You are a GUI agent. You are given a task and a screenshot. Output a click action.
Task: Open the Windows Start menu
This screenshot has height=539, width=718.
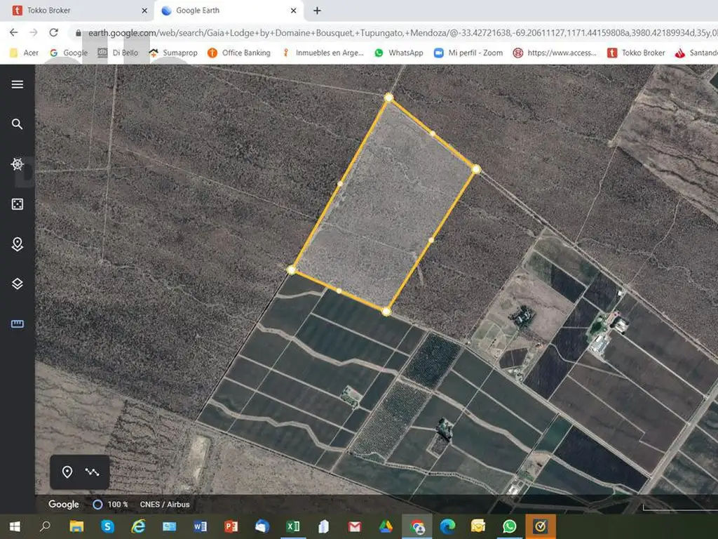pos(15,526)
